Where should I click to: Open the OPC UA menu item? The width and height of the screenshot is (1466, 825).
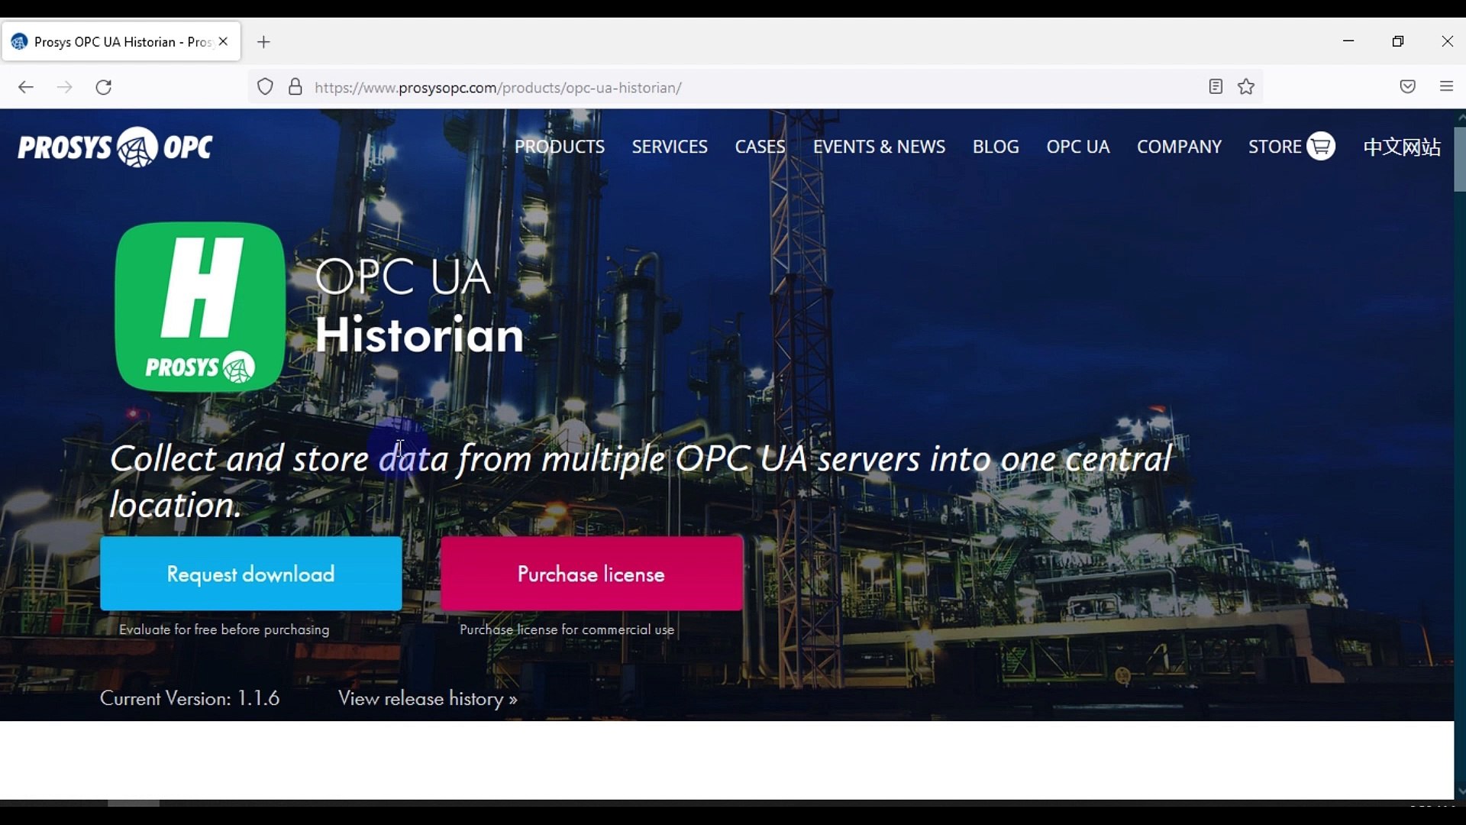pyautogui.click(x=1077, y=147)
